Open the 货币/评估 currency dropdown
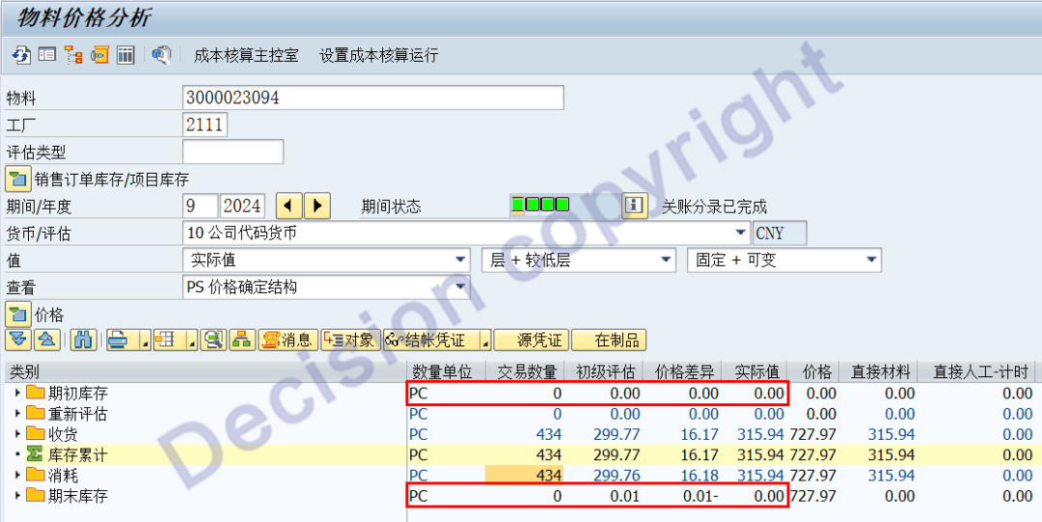 pos(740,233)
